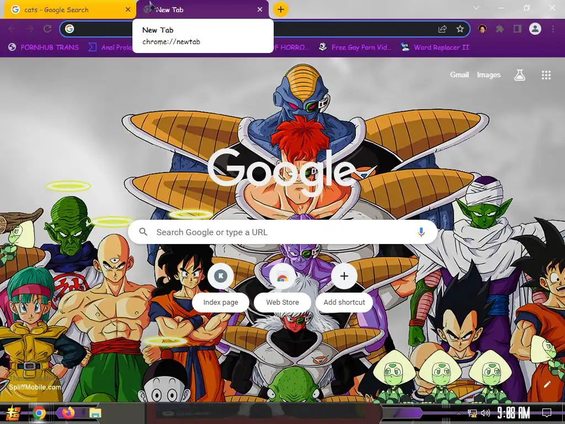
Task: Open the avatar extension icon in toolbar
Action: click(482, 29)
